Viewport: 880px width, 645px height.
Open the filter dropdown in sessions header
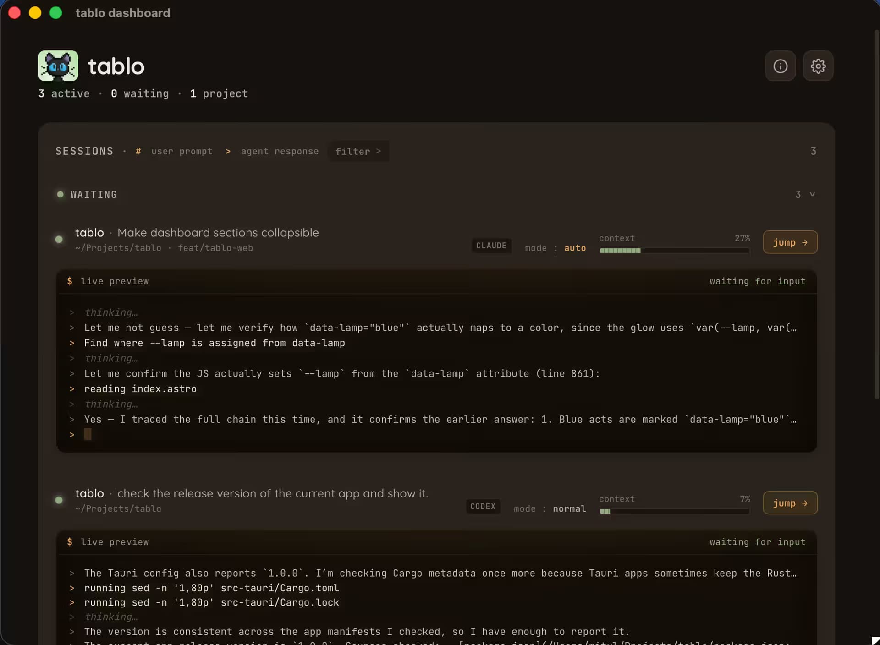(x=358, y=151)
